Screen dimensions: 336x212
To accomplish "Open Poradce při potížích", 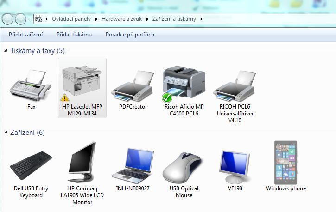I will 130,35.
